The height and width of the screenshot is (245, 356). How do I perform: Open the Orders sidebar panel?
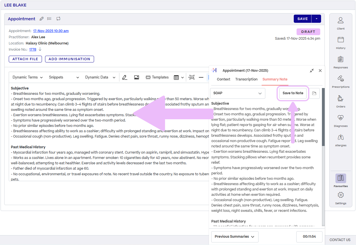[x=341, y=101]
